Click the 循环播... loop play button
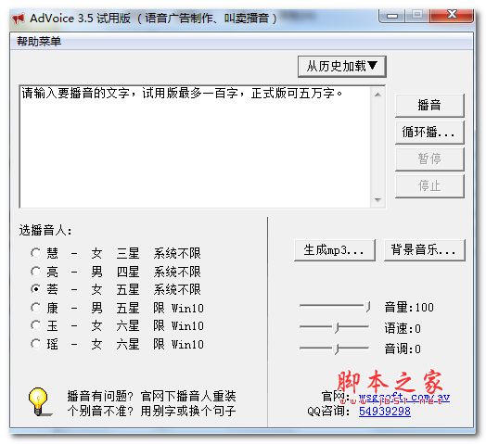The width and height of the screenshot is (486, 444). (x=429, y=133)
